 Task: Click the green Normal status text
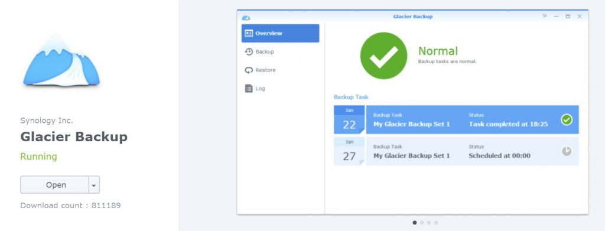[438, 51]
